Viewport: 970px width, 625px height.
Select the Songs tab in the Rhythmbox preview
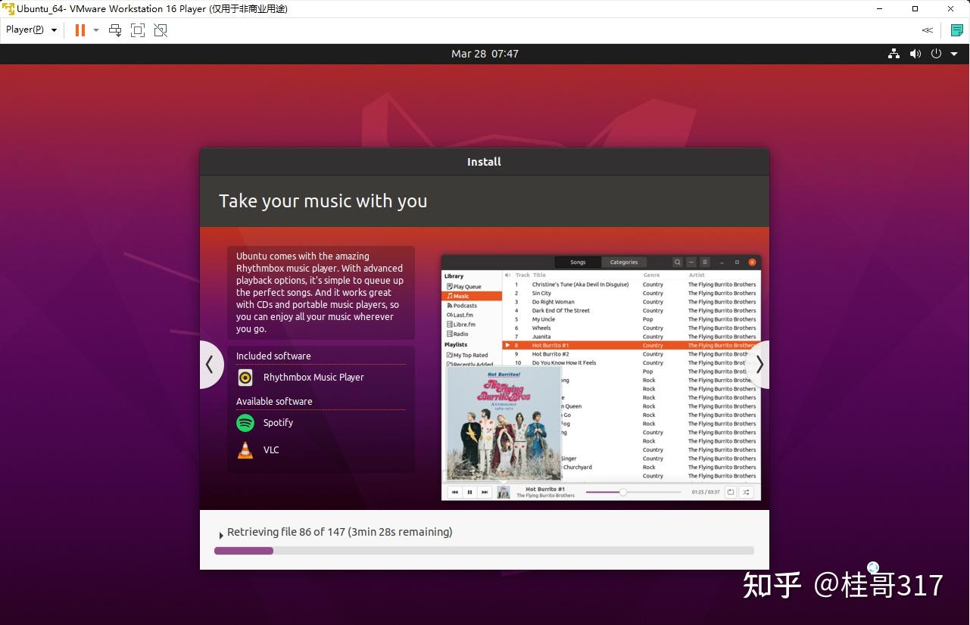(578, 263)
